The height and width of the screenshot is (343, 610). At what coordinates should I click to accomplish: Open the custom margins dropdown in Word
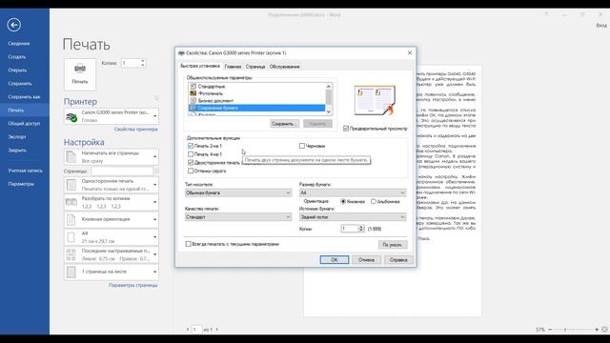click(x=112, y=254)
